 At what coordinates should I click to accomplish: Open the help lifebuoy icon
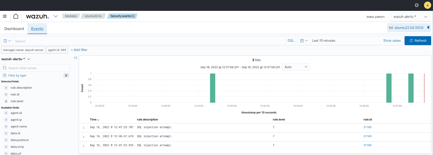pos(417,5)
